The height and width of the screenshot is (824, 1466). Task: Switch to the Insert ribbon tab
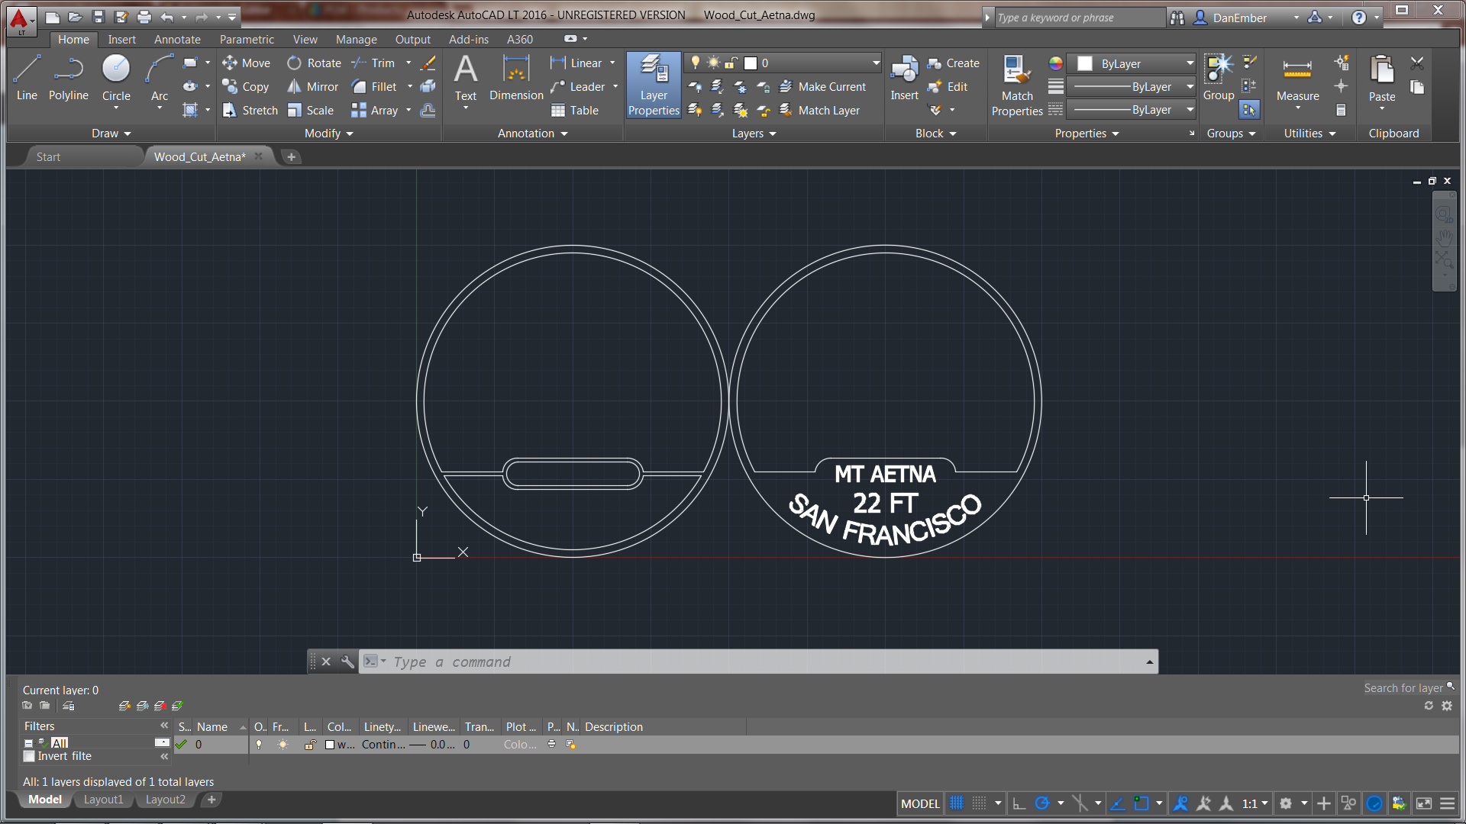click(121, 40)
